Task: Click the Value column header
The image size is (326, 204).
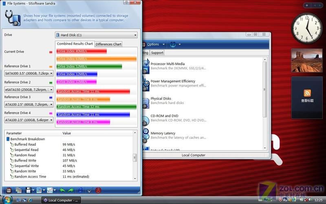Action: pos(97,133)
